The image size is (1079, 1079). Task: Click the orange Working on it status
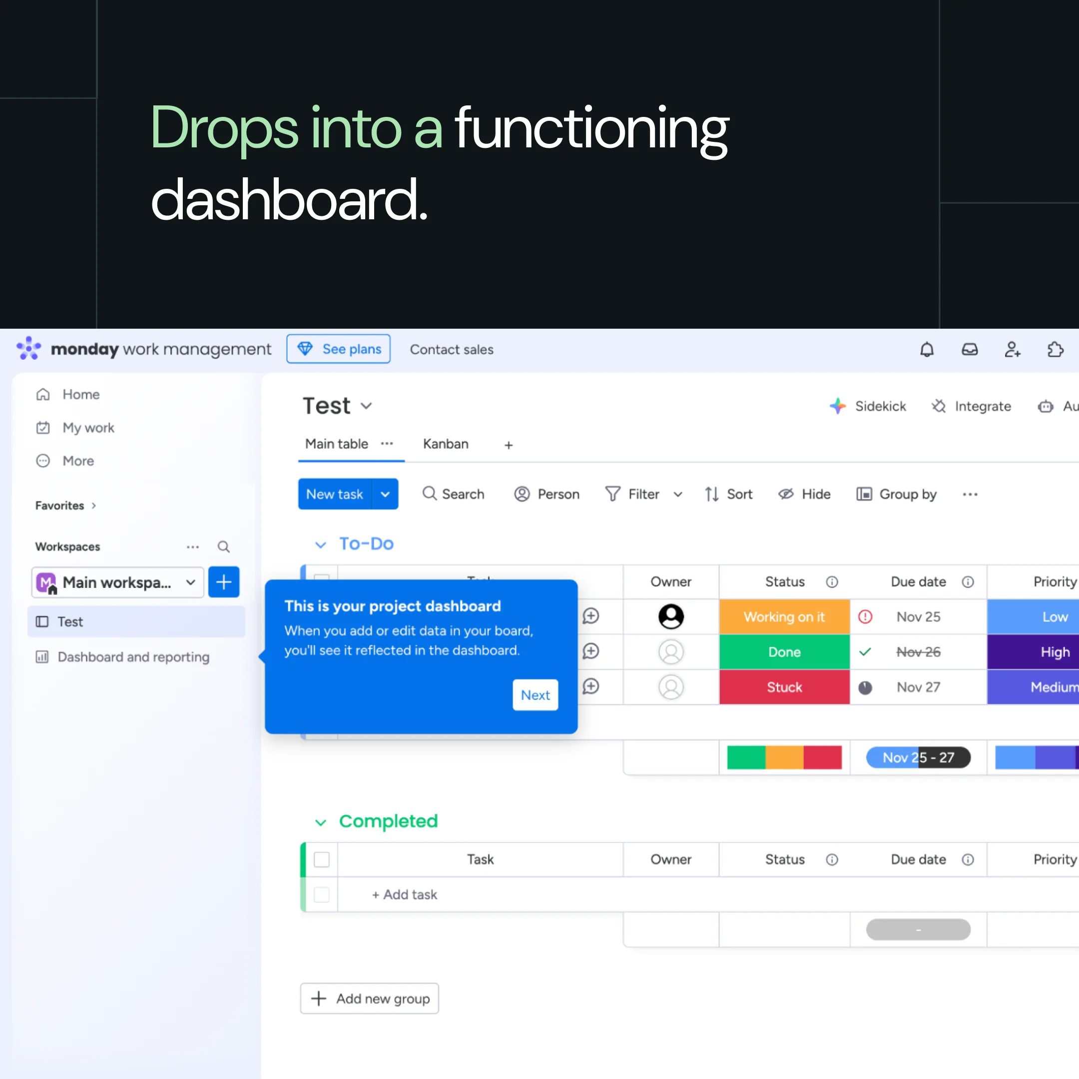pos(784,616)
